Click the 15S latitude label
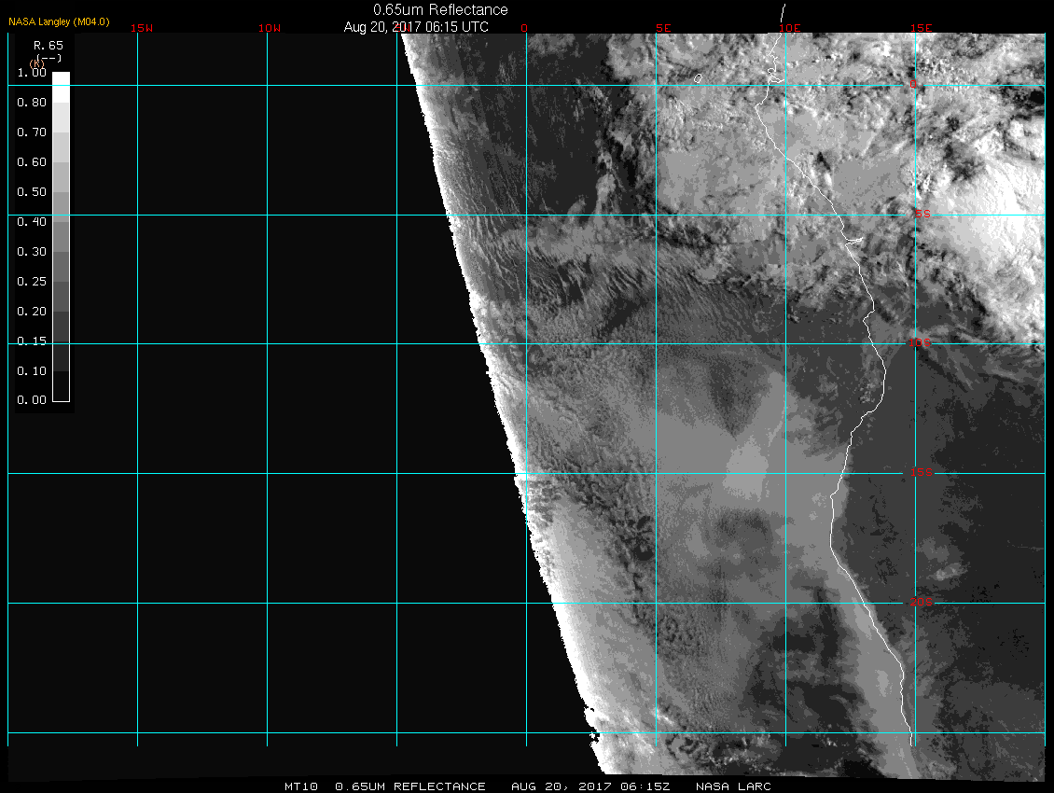The width and height of the screenshot is (1054, 793). (922, 473)
